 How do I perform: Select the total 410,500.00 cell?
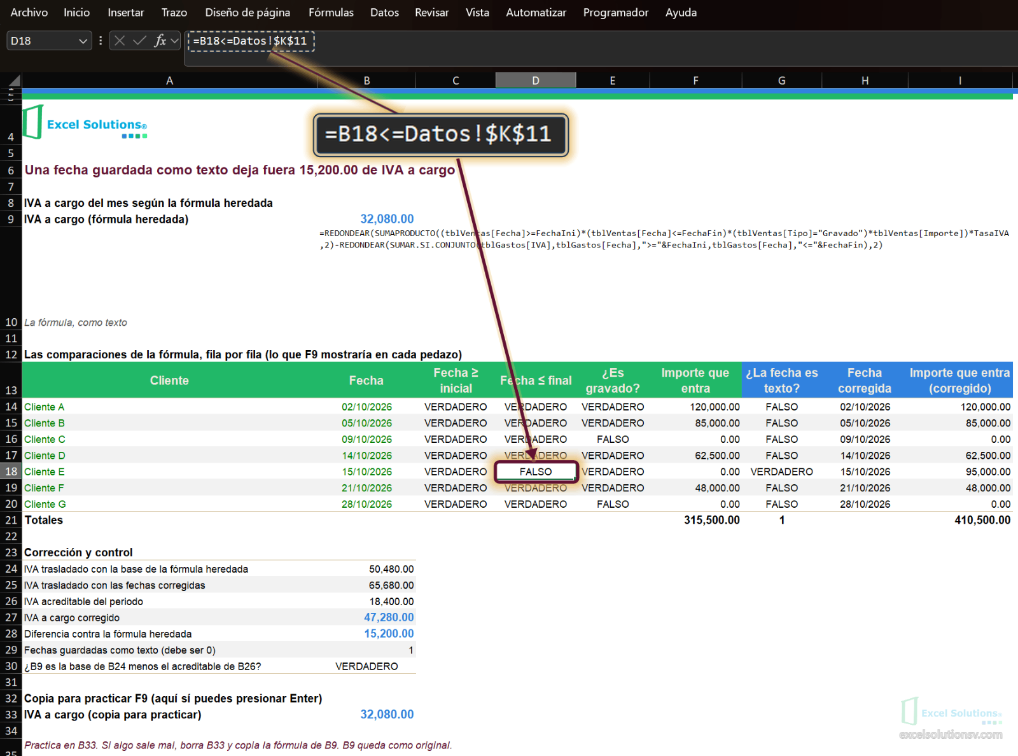click(x=960, y=520)
